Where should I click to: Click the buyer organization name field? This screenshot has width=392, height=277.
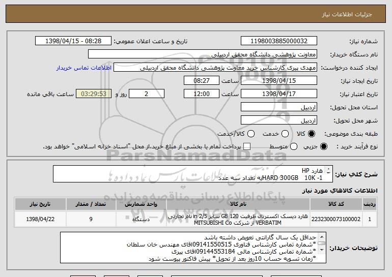click(x=203, y=54)
